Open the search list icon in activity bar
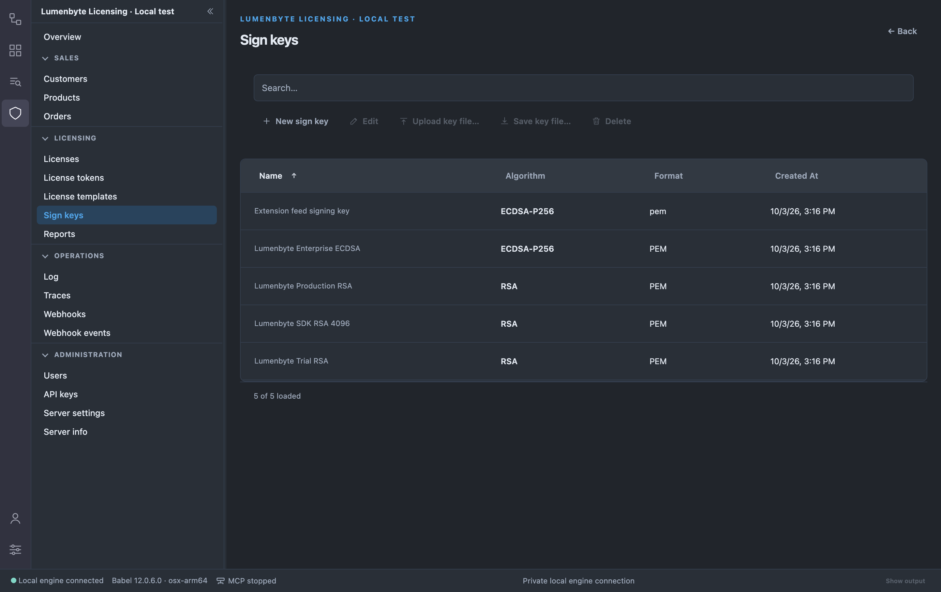The height and width of the screenshot is (592, 941). click(x=15, y=82)
